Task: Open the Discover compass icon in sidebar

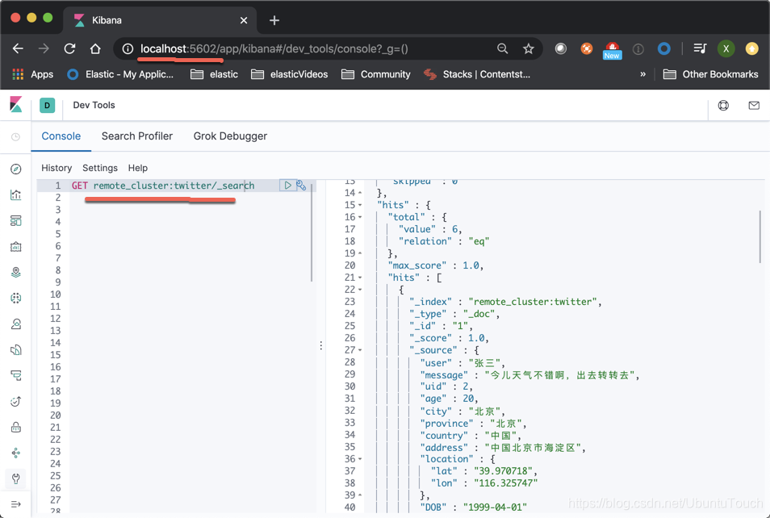Action: pyautogui.click(x=15, y=169)
